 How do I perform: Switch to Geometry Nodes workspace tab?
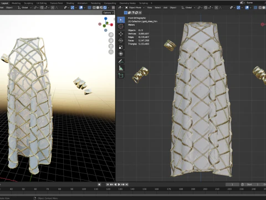click(127, 3)
